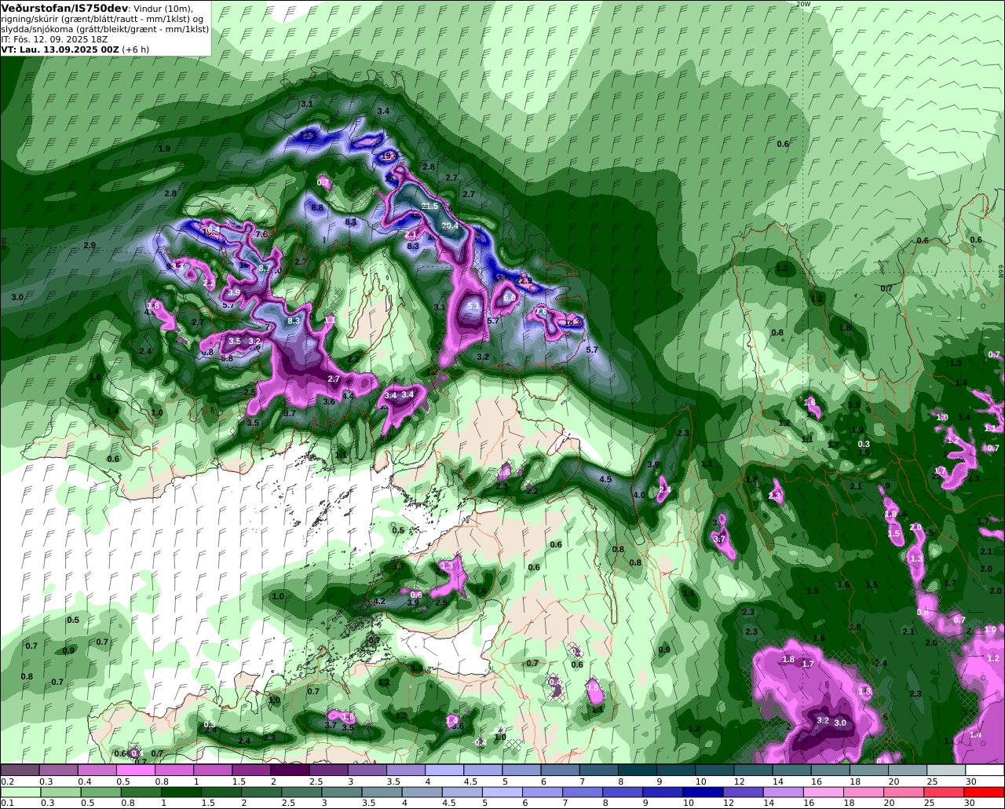
Task: Click the white swatch labeled 30 in upper legend
Action: (x=985, y=771)
